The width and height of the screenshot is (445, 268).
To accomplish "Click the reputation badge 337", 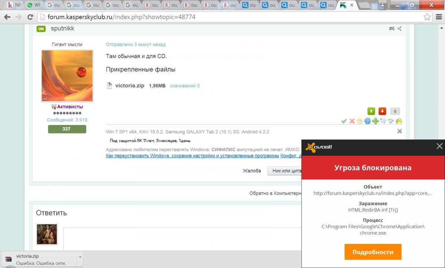I will click(x=67, y=129).
